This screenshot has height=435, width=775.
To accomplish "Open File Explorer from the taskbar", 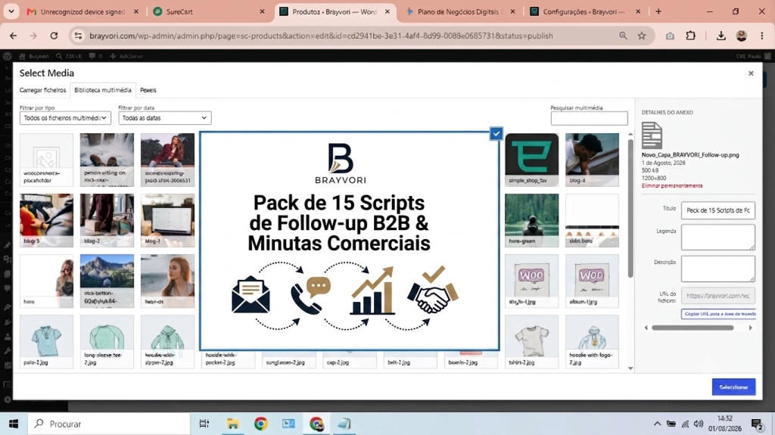I will tap(232, 424).
